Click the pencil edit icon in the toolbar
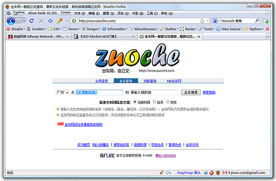This screenshot has height=181, width=276. (x=60, y=21)
